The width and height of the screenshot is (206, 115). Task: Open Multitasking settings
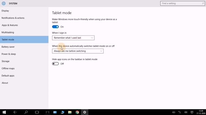click(x=24, y=32)
